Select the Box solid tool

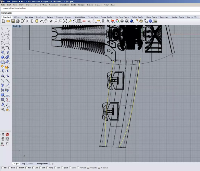click(x=3, y=57)
